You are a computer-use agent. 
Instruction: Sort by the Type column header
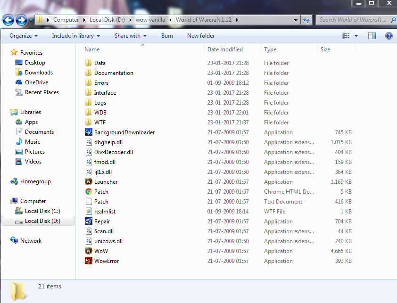[x=270, y=49]
